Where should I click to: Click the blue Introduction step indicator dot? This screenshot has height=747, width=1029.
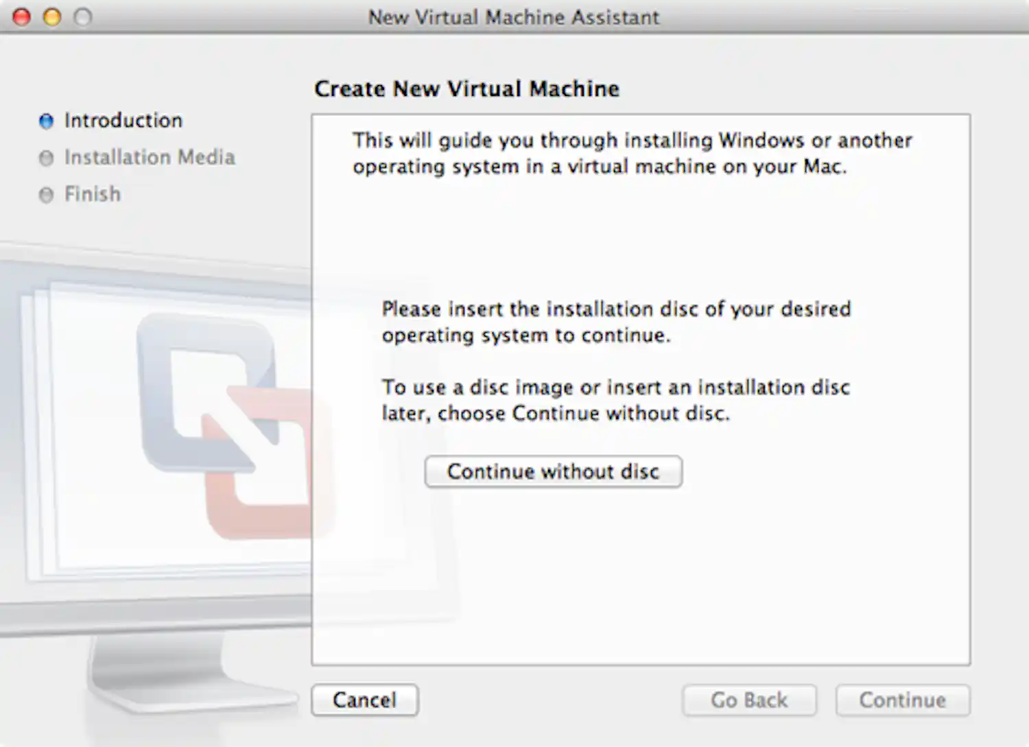click(x=46, y=121)
